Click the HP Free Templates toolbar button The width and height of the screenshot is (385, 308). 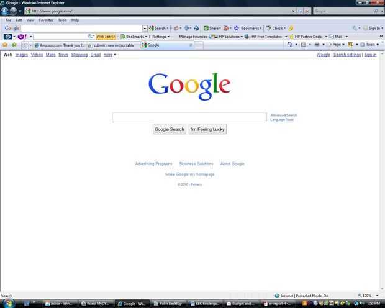pos(264,37)
